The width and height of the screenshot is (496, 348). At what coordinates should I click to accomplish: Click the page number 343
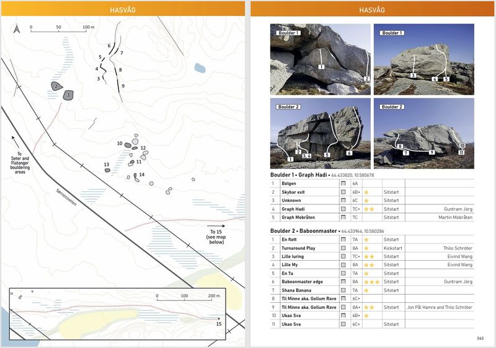point(480,338)
